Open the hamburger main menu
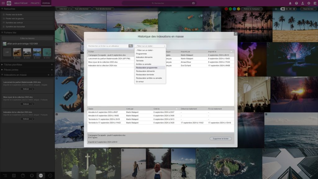 3,3
